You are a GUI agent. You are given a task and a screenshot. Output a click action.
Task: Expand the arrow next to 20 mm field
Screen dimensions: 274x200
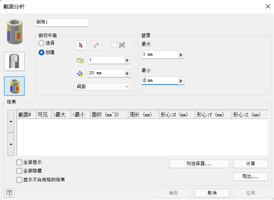point(128,74)
